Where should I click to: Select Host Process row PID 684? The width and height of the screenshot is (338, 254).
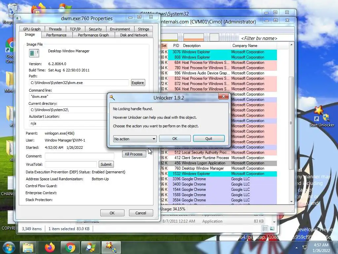pos(219,63)
